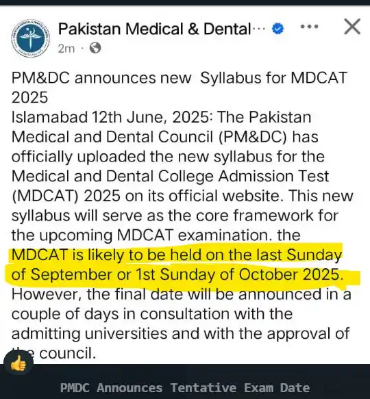
Task: Click the "However, the final date" sentence
Action: (x=182, y=294)
